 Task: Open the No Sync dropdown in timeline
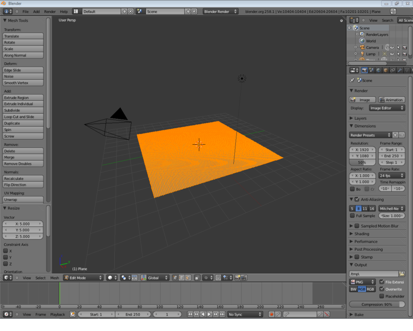tap(245, 314)
